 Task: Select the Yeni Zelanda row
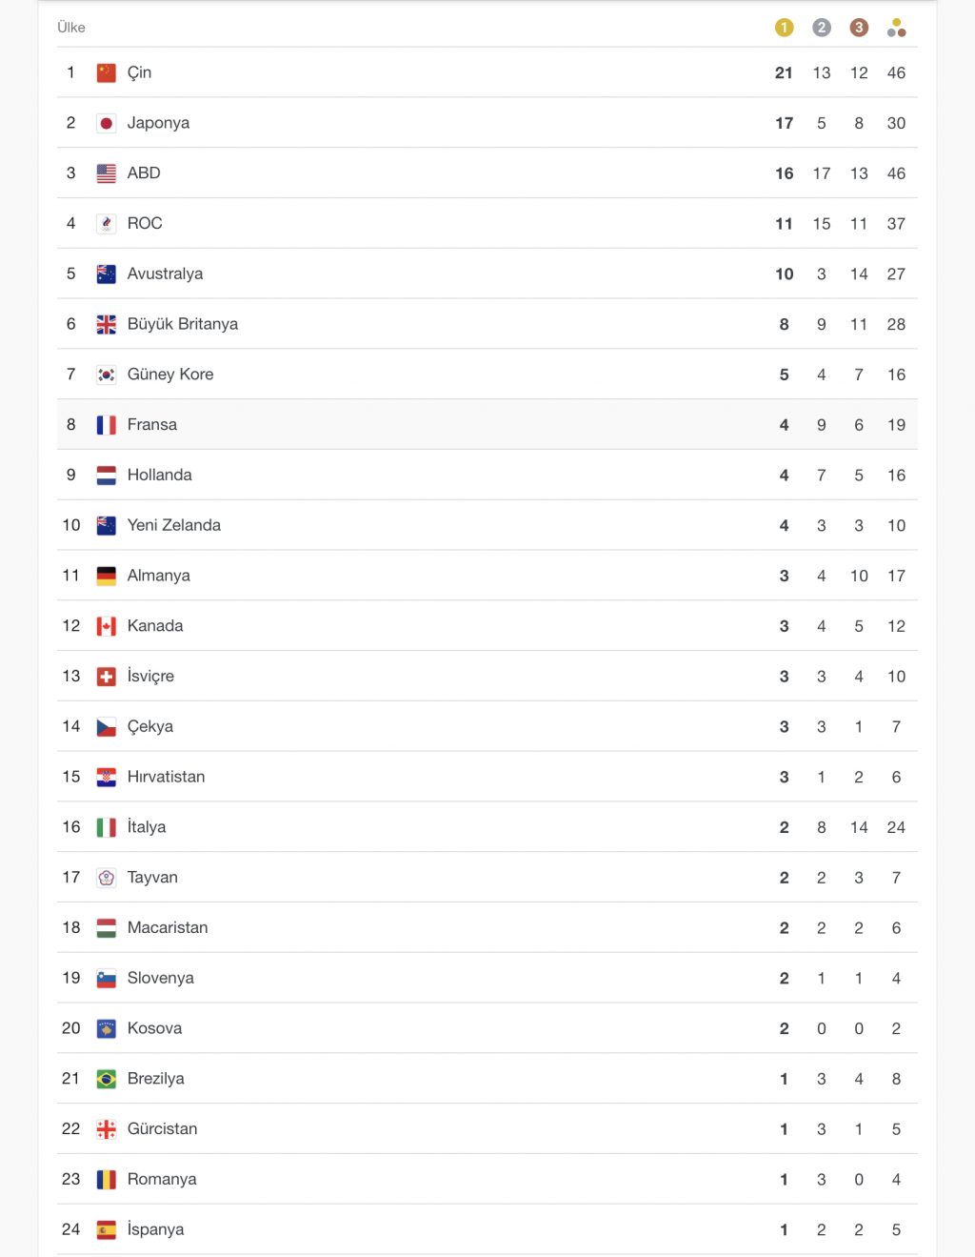tap(487, 525)
